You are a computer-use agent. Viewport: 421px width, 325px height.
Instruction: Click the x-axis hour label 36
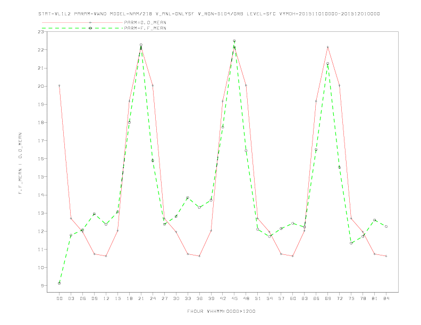coord(199,298)
